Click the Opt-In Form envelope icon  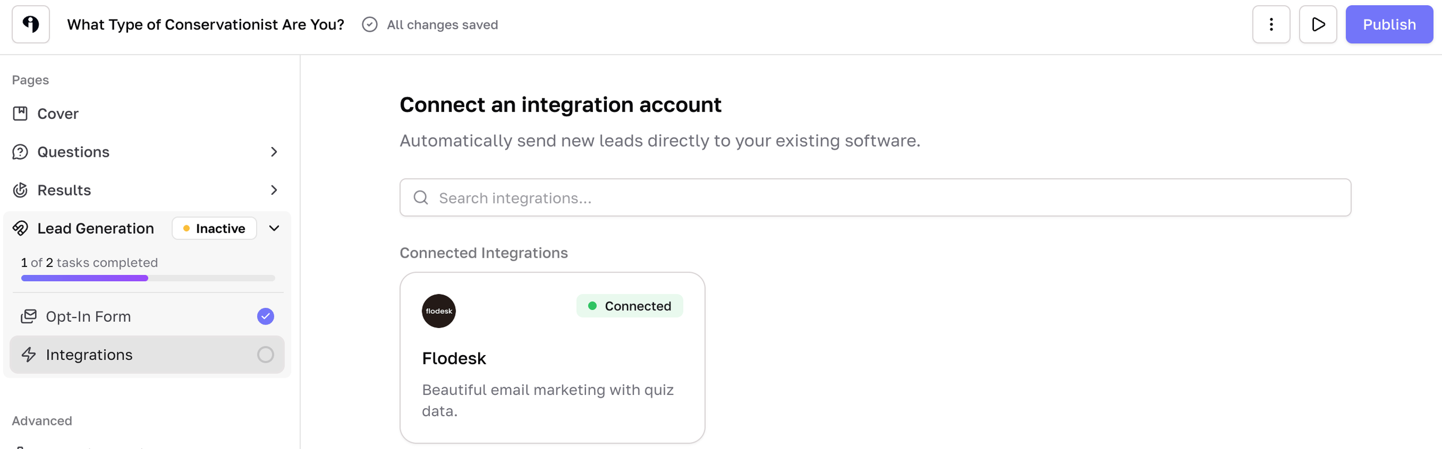pos(29,316)
